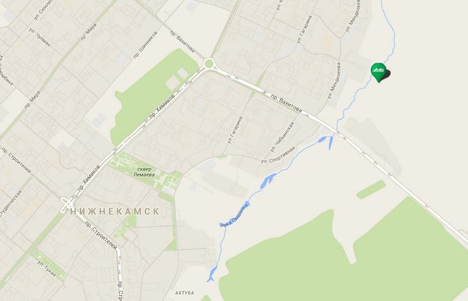Click пр. Химиков label closest to сквер Лемаева
The image size is (468, 301).
pyautogui.click(x=89, y=178)
